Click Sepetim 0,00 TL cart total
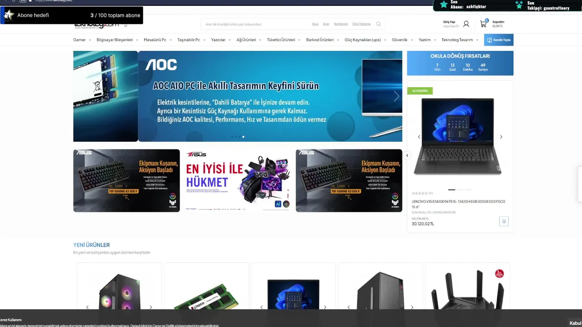This screenshot has width=582, height=327. (498, 24)
